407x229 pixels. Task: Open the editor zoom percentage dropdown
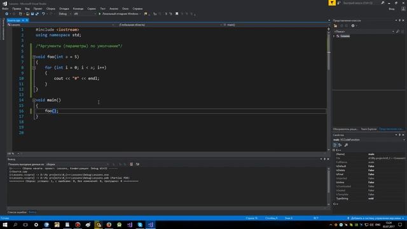click(13, 154)
